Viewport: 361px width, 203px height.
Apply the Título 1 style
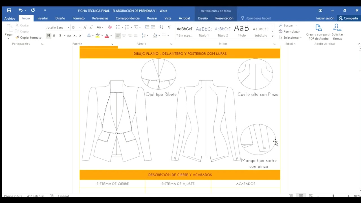204,32
